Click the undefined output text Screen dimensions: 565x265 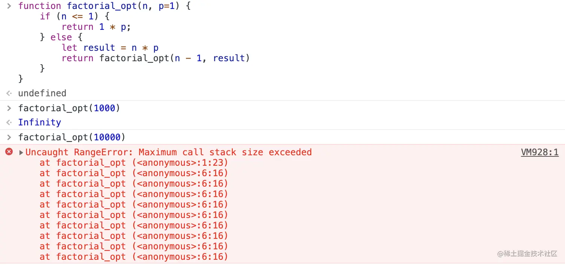click(x=42, y=93)
